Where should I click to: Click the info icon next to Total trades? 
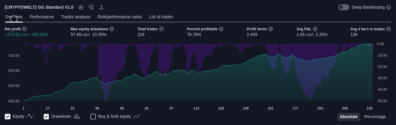[161, 29]
